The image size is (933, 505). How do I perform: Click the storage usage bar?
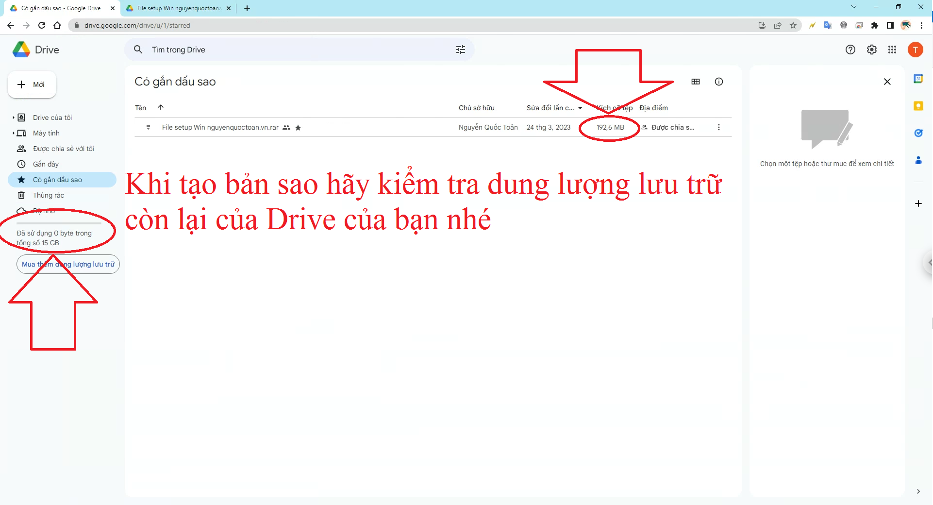pyautogui.click(x=59, y=223)
